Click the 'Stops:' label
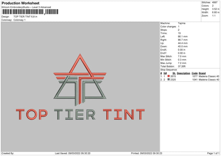 (x=164, y=30)
